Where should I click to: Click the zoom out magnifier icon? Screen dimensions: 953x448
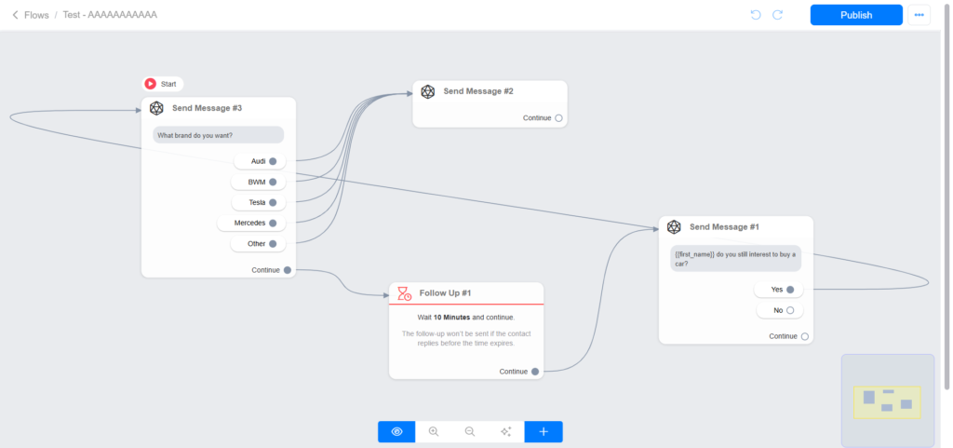pyautogui.click(x=470, y=431)
